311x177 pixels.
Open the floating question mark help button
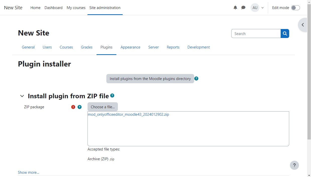(x=294, y=165)
